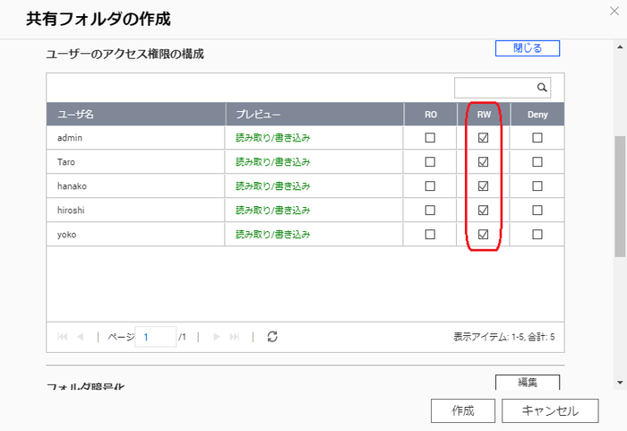Viewport: 627px width, 431px height.
Task: Check RO for Taro
Action: point(430,161)
